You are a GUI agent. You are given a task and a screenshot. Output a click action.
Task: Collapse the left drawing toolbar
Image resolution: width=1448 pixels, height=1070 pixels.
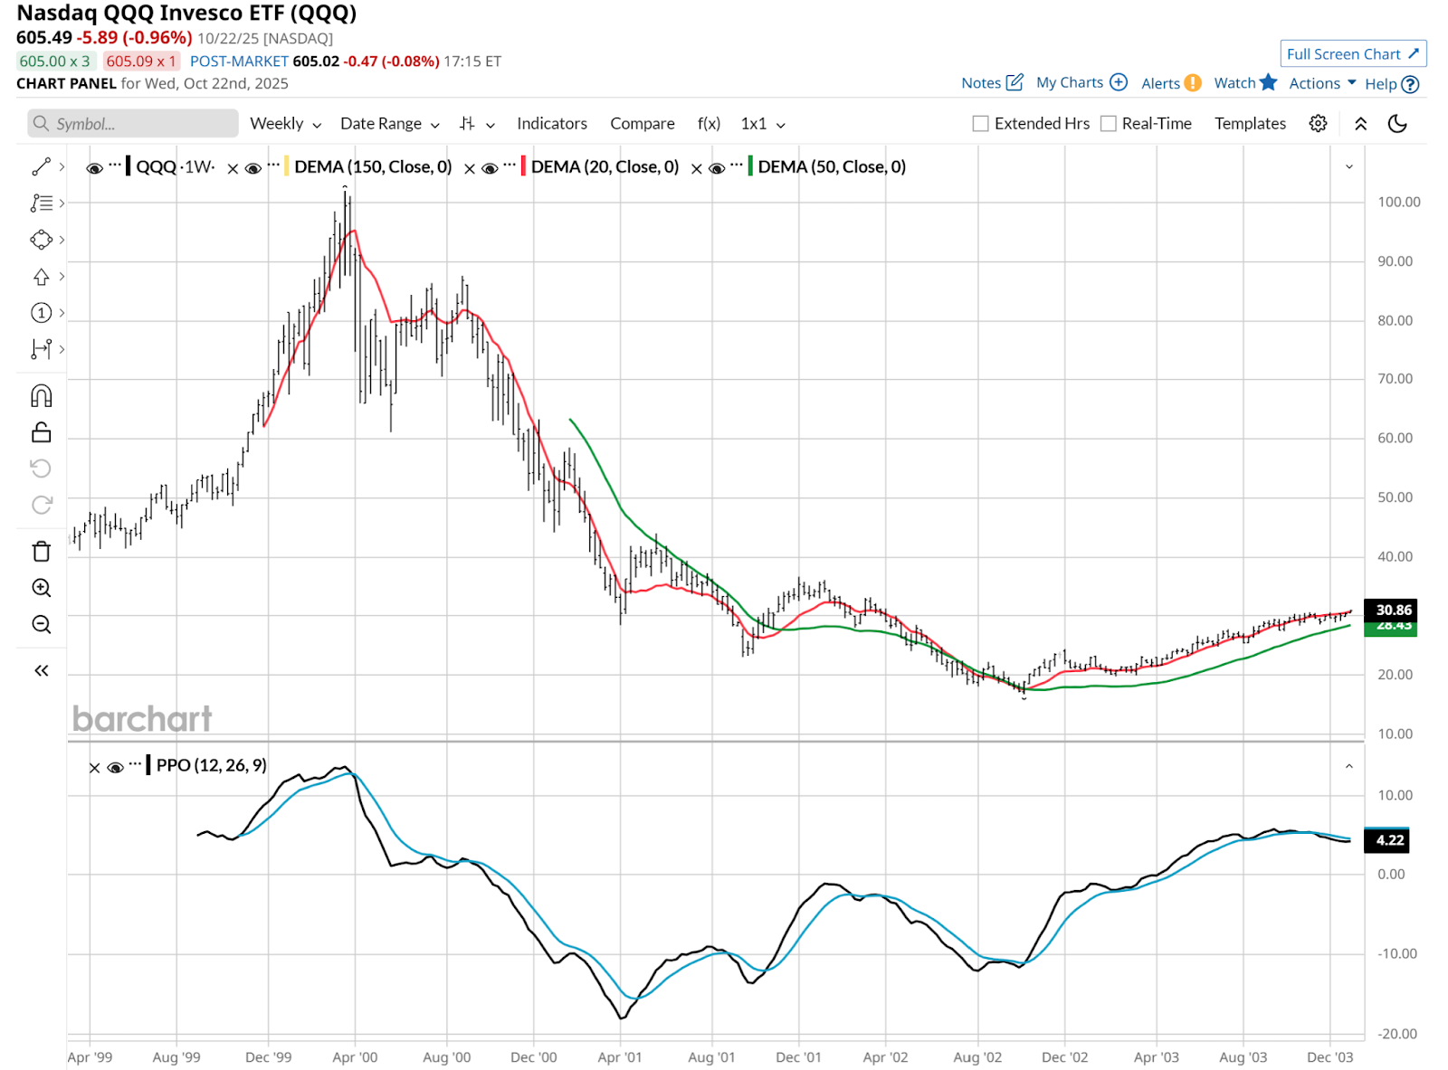(42, 670)
